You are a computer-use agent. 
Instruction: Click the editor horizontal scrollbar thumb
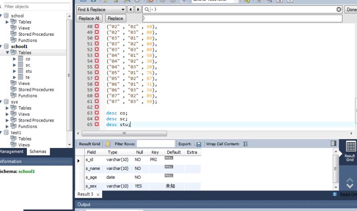pos(124,133)
